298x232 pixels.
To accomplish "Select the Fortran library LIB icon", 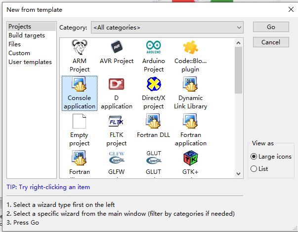I will (x=79, y=158).
